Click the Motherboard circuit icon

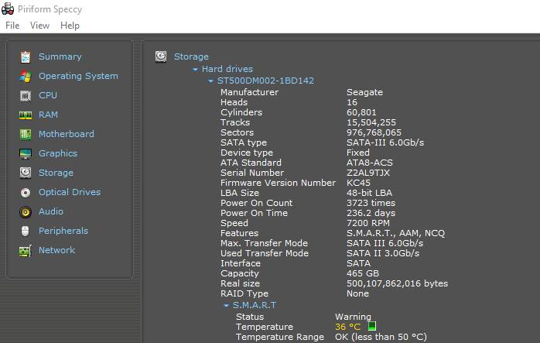tap(26, 134)
